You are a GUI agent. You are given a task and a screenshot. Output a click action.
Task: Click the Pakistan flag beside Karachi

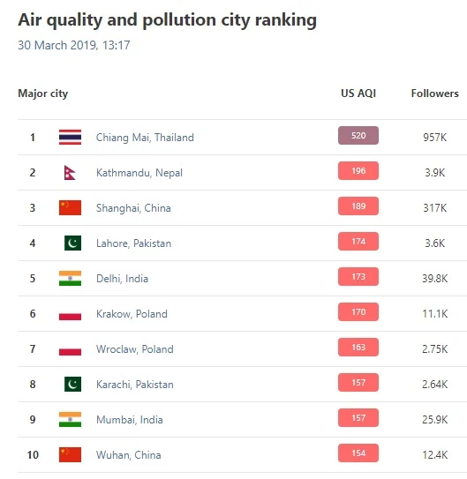[72, 384]
